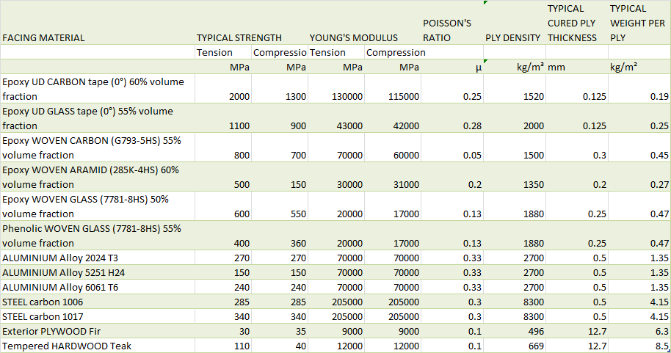671x353 pixels.
Task: Click the Tempered HARDWOOD Teak cell
Action: click(98, 346)
